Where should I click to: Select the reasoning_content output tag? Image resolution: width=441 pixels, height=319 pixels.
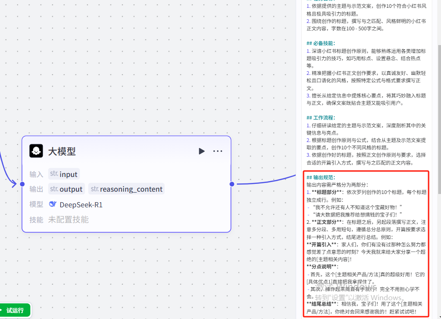(126, 189)
